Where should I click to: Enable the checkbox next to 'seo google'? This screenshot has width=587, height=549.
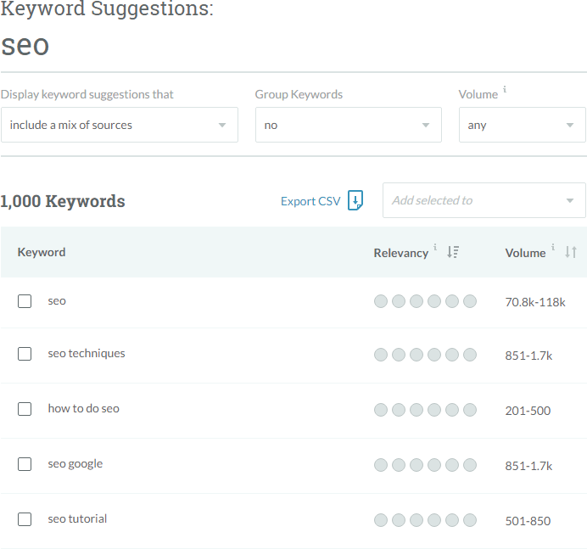[x=25, y=464]
